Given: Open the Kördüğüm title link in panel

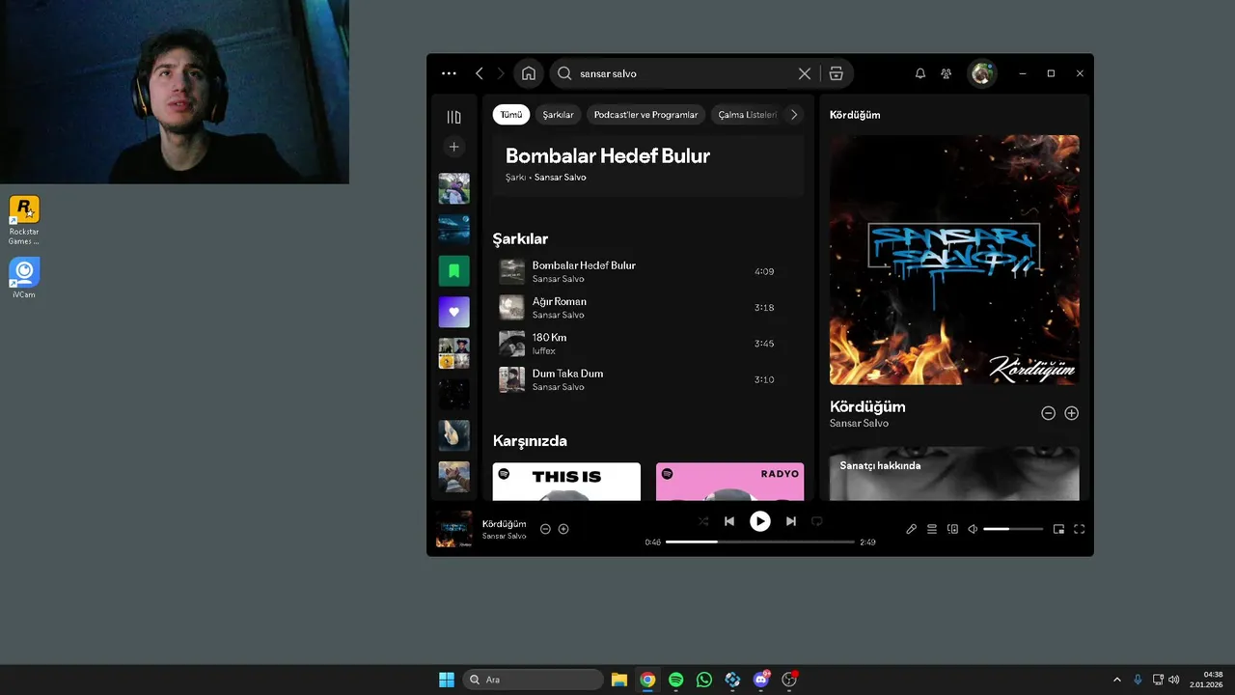Looking at the screenshot, I should coord(867,406).
